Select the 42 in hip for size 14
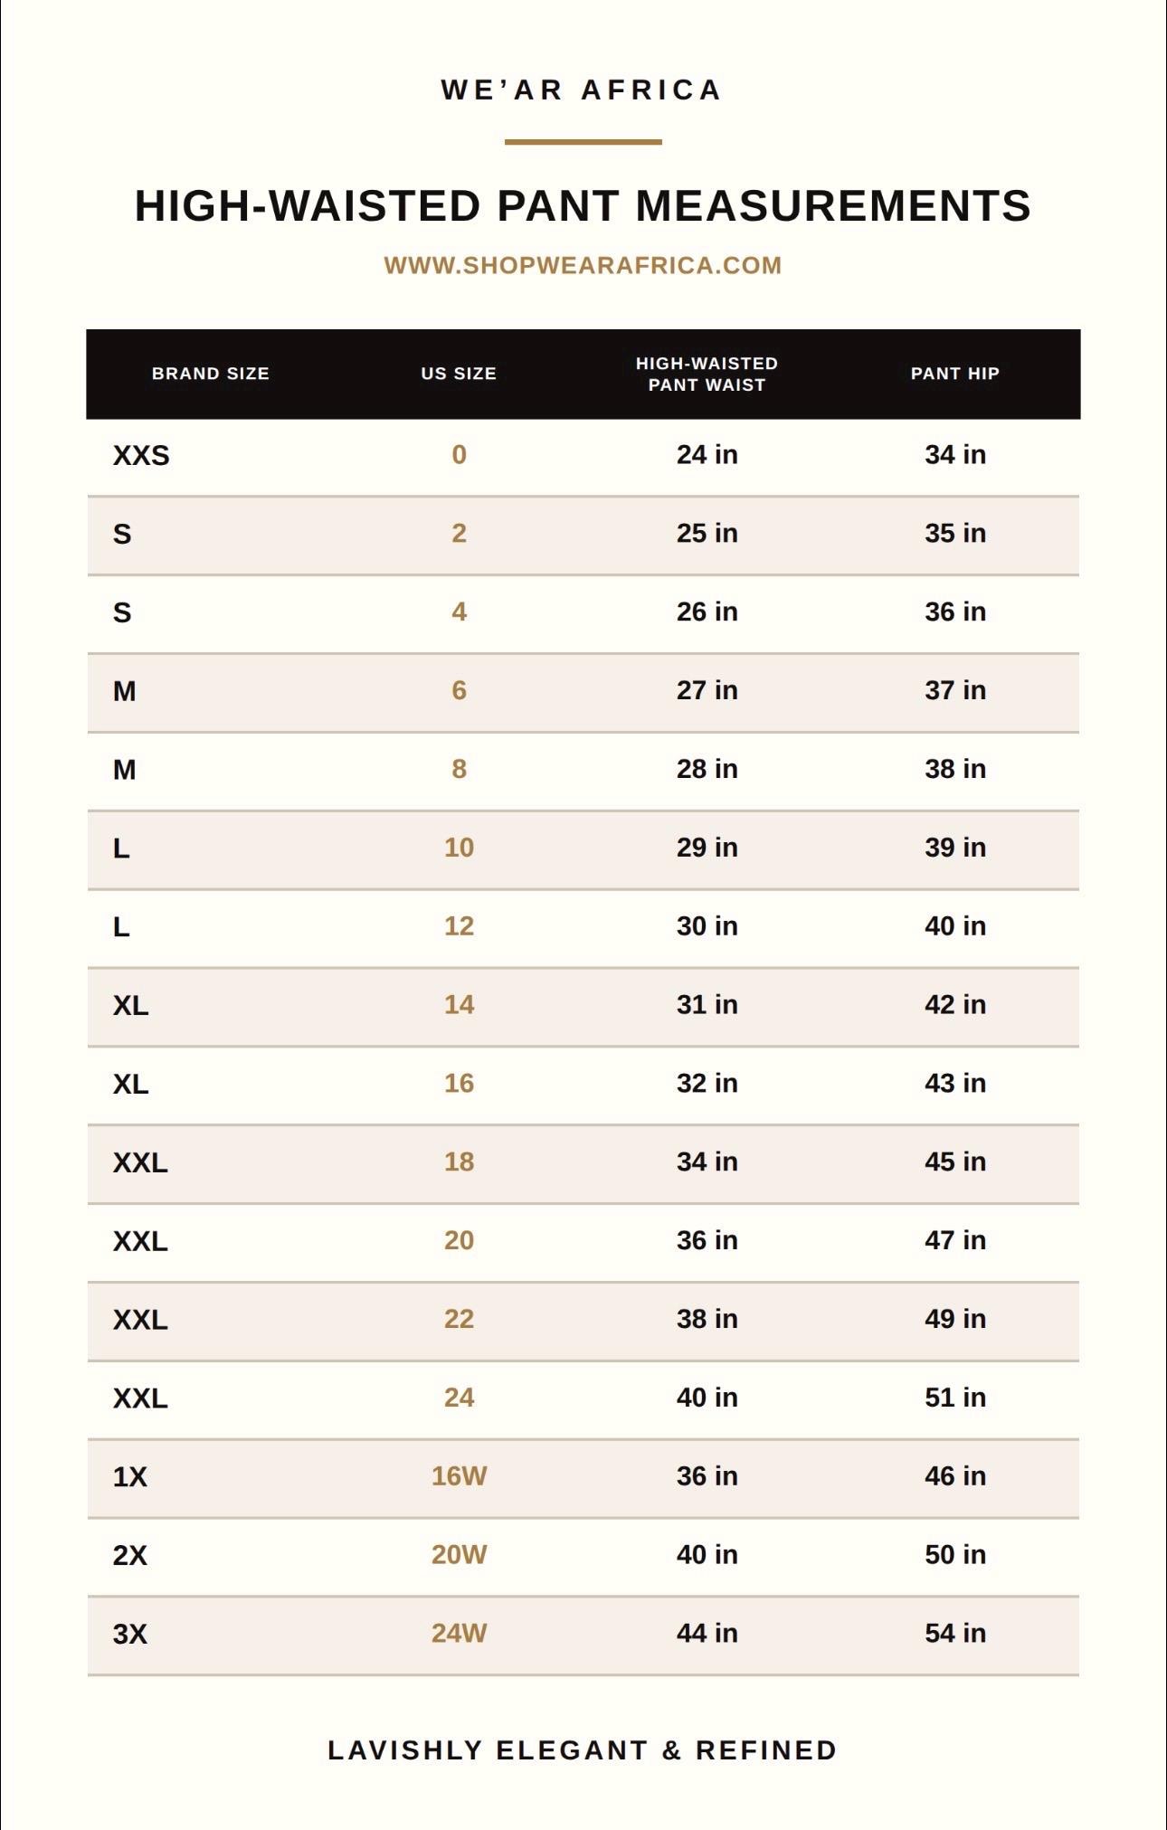Screen dimensions: 1167x1830 (x=955, y=1005)
